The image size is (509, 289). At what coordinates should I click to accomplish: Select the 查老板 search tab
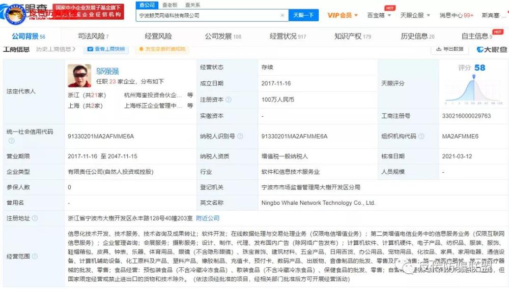point(170,5)
